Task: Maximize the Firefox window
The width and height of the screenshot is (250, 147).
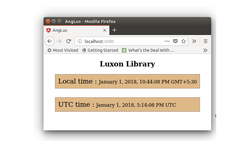Action: pos(59,21)
